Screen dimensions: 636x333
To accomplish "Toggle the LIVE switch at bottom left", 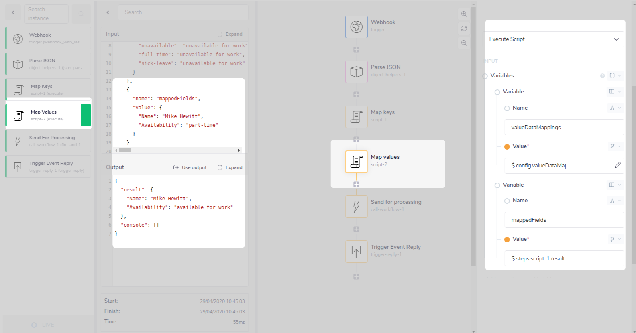I will [34, 325].
